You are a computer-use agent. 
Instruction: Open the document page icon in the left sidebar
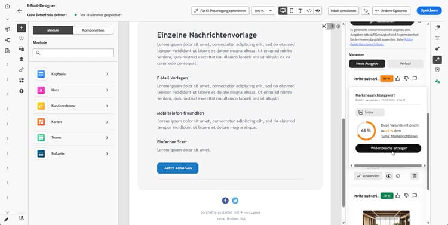(x=7, y=51)
